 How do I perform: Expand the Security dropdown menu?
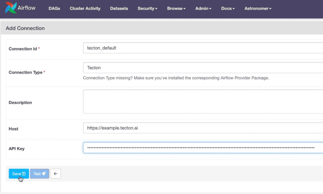pos(147,9)
